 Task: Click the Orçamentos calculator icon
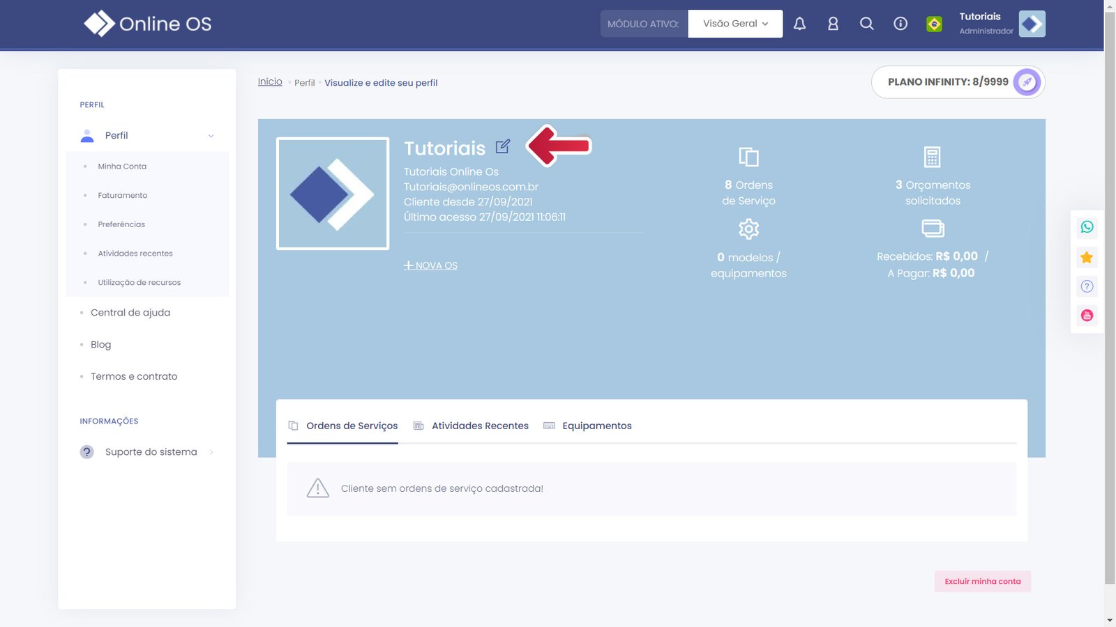coord(933,157)
